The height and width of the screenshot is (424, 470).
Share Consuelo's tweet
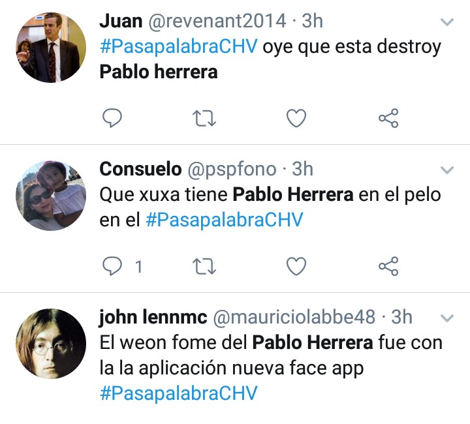click(388, 266)
